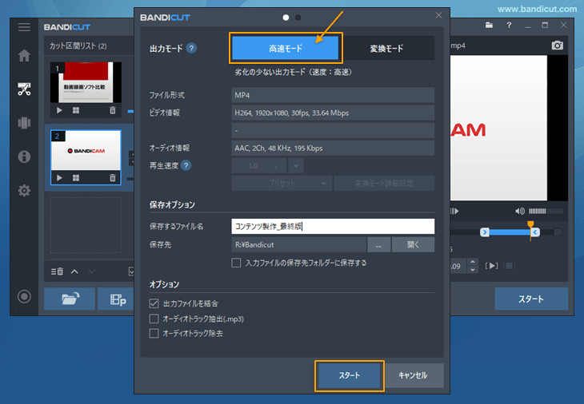Image resolution: width=584 pixels, height=404 pixels.
Task: Click the 変換モード詳細設定 button
Action: click(384, 183)
